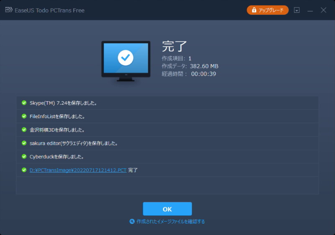Image resolution: width=335 pixels, height=235 pixels.
Task: Click the 作成項目: 1 line
Action: pos(176,58)
